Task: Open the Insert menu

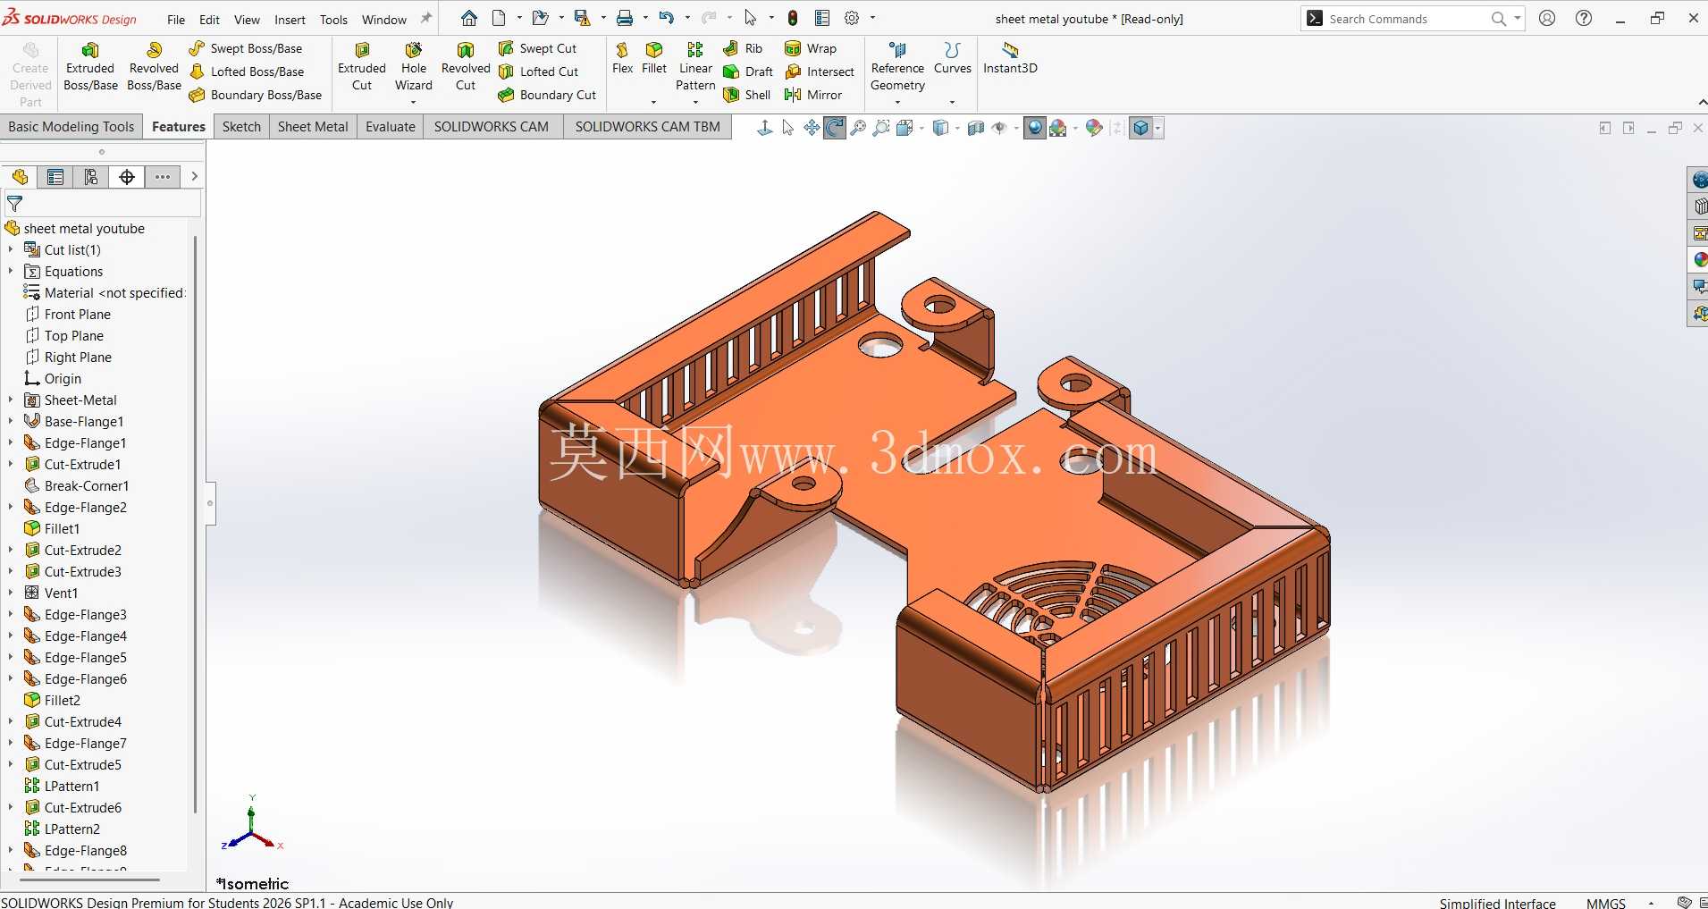Action: (290, 19)
